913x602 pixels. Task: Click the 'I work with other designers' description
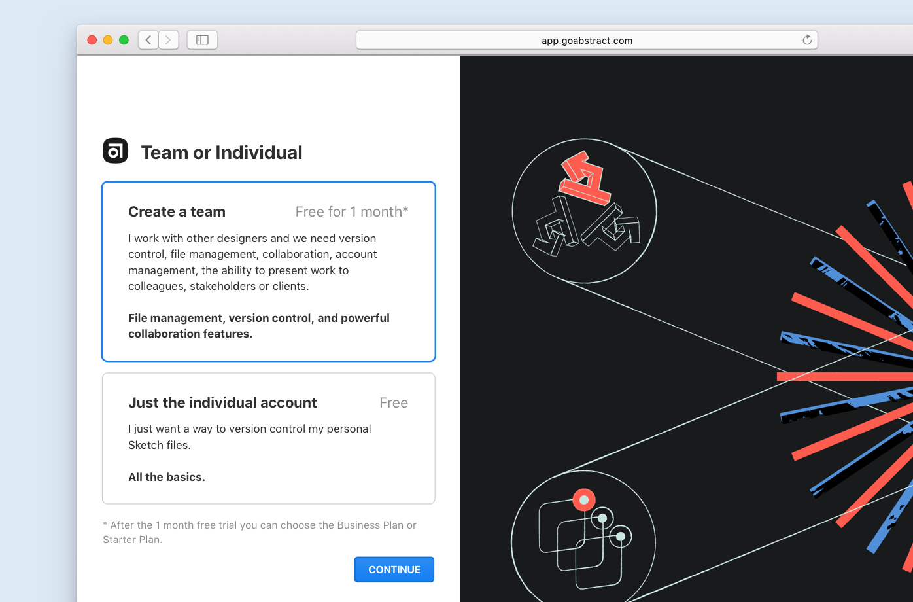(252, 262)
